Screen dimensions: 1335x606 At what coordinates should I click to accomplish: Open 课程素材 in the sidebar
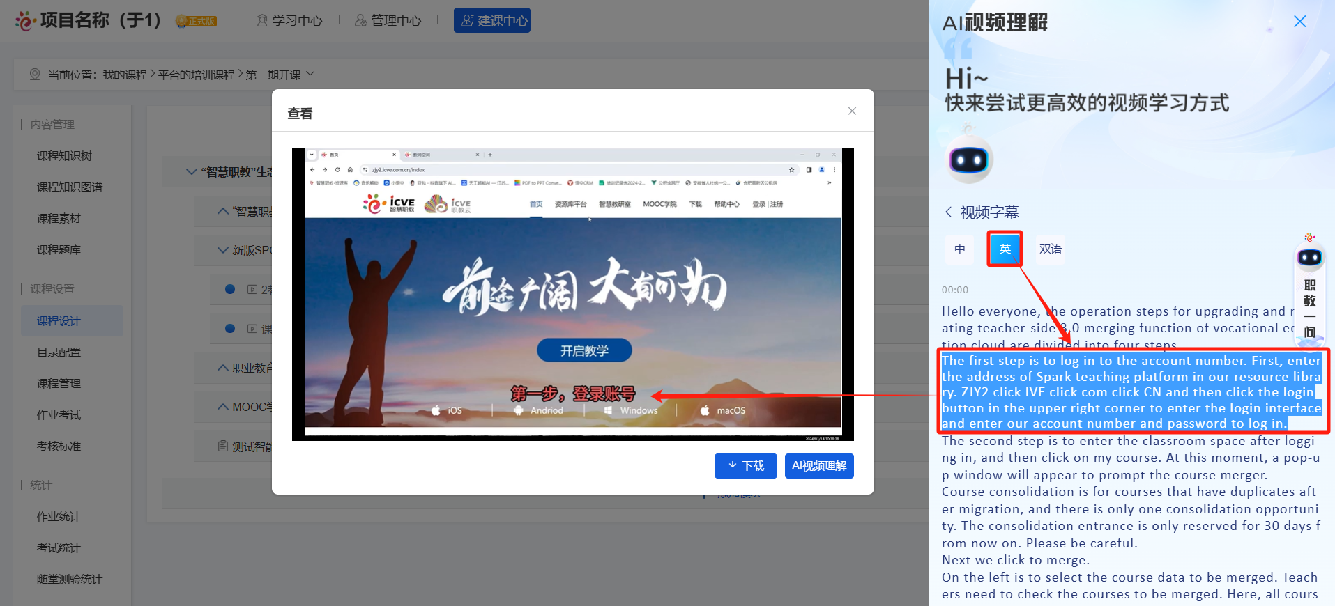(59, 219)
